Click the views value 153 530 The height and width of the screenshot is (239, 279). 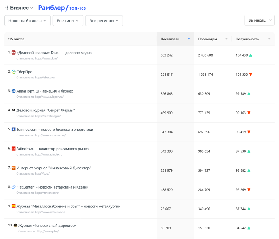(204, 228)
